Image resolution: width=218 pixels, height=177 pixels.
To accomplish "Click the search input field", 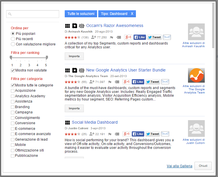I will coord(33,14).
